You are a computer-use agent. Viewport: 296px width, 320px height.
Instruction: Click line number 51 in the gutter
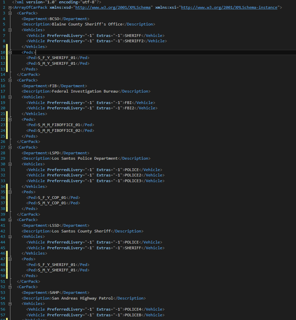(x=3, y=281)
